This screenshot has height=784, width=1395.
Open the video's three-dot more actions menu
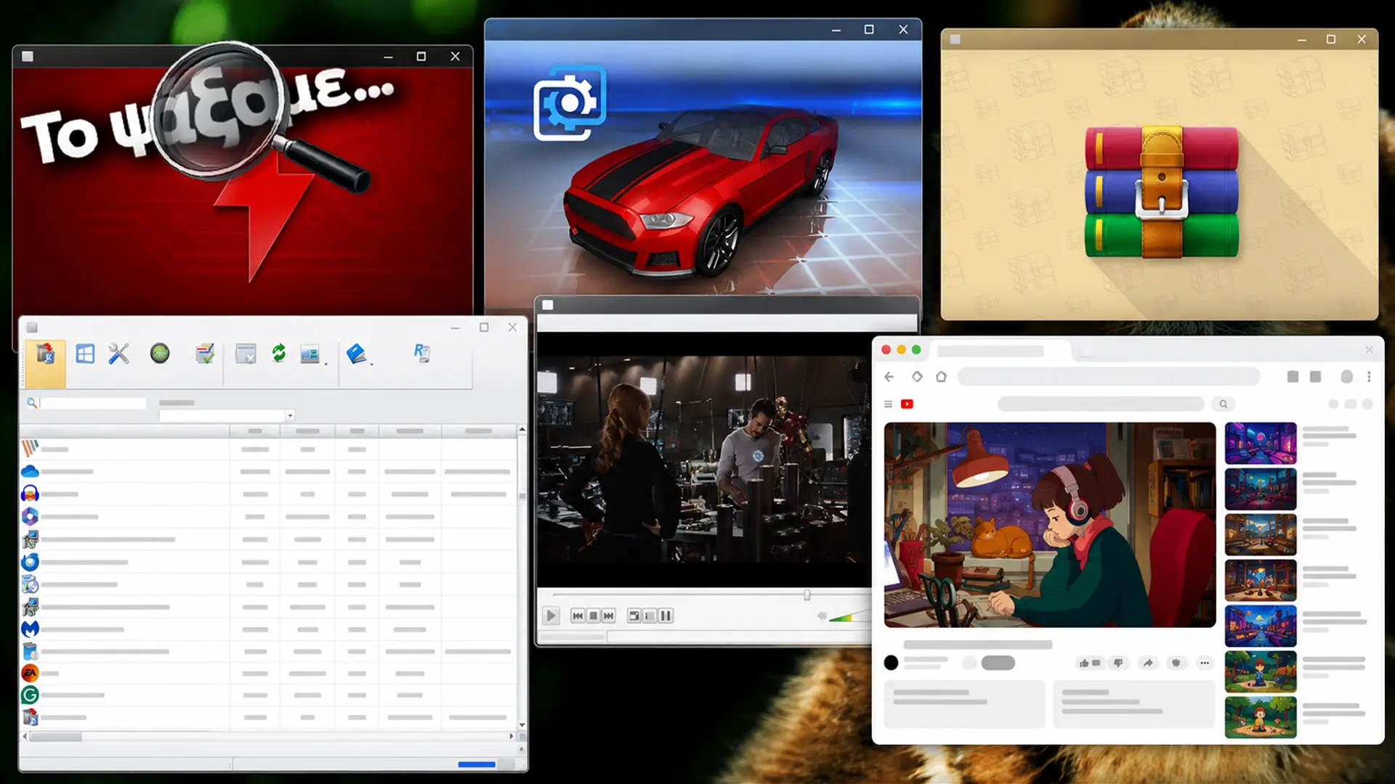pyautogui.click(x=1205, y=663)
